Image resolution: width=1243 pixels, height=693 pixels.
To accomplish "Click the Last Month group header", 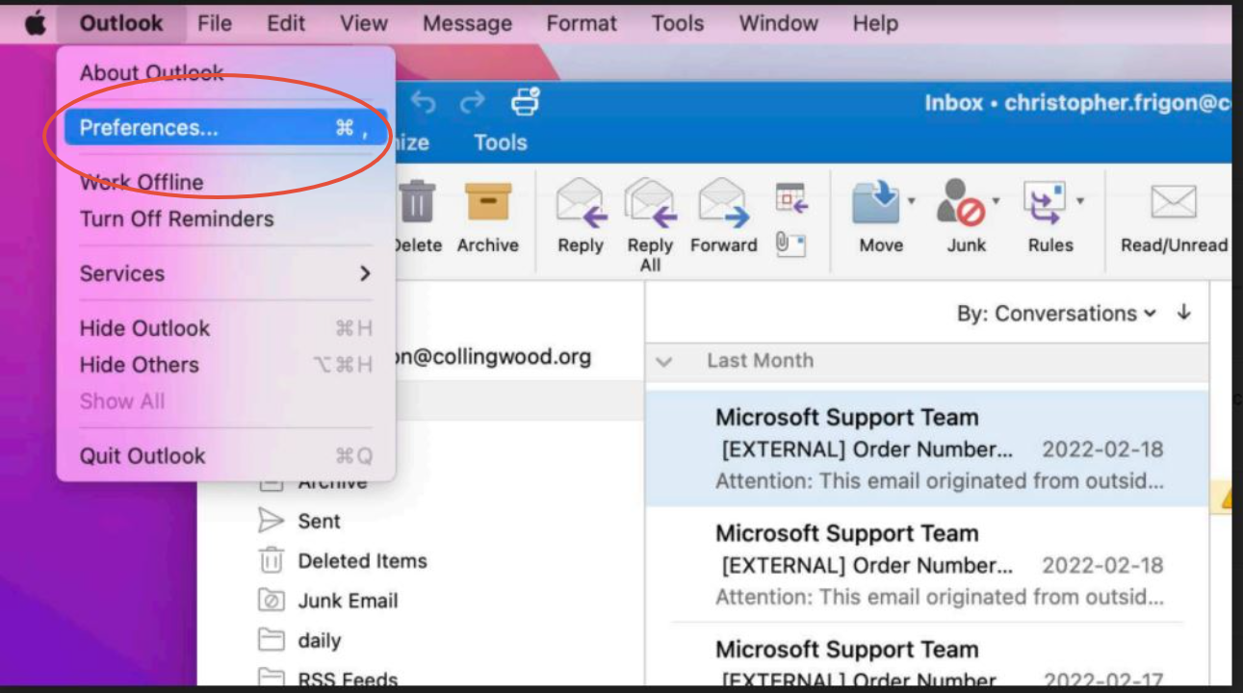I will click(760, 361).
